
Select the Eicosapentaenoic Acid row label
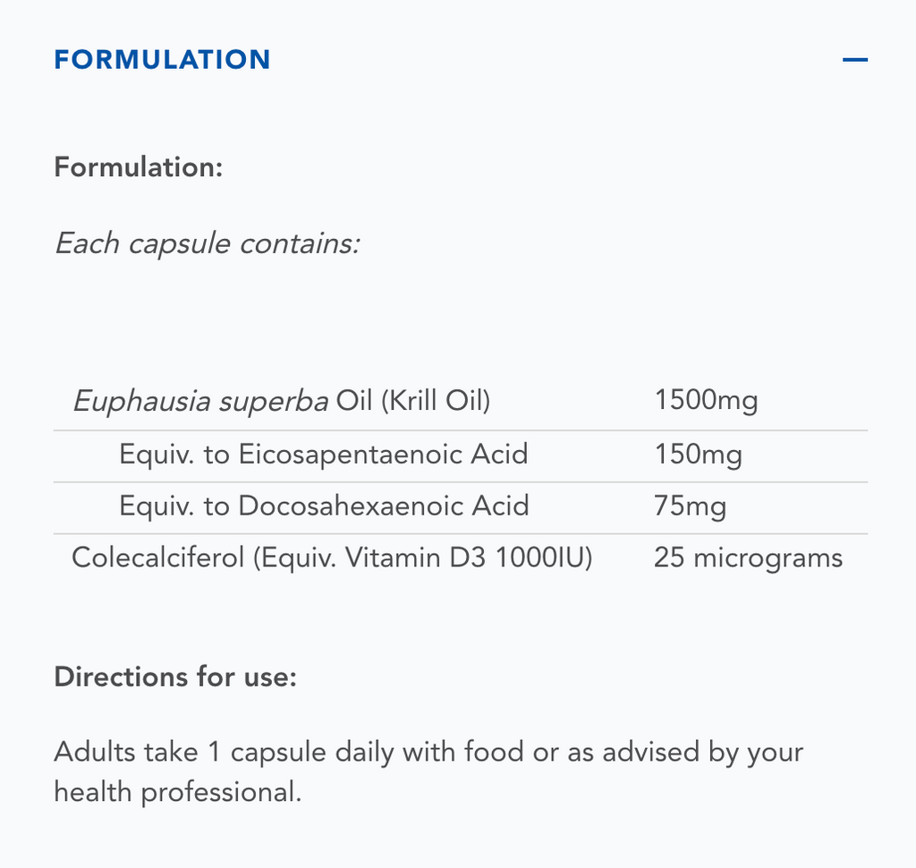323,455
